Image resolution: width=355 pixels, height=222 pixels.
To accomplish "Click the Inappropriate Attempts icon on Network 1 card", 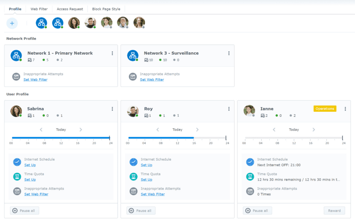I will [16, 76].
